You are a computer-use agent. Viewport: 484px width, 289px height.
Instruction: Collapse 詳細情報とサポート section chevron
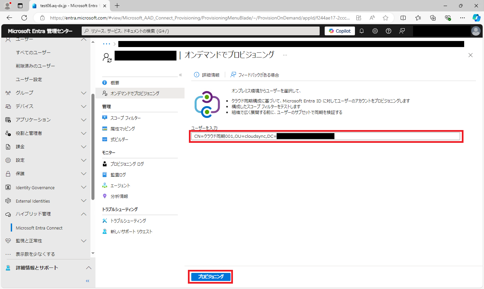[x=88, y=268]
